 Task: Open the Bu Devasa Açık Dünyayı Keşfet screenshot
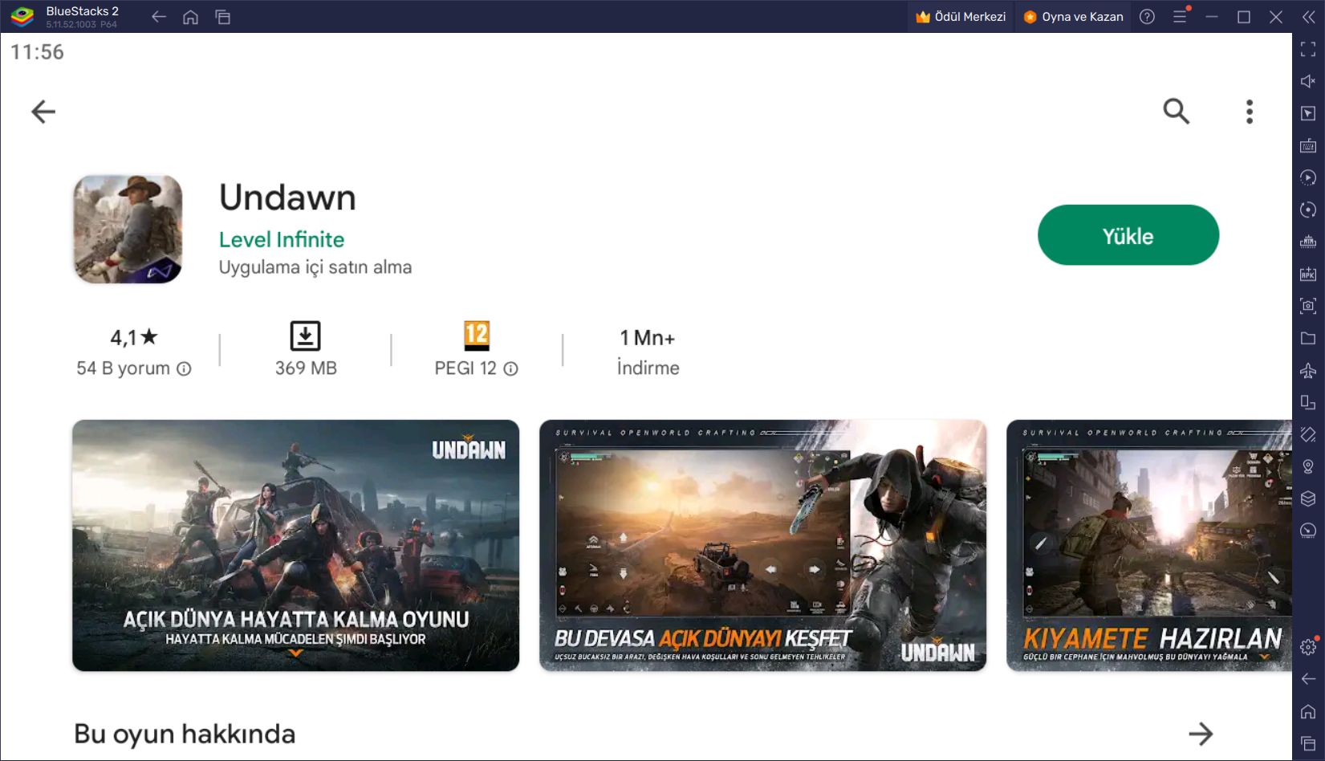(762, 546)
